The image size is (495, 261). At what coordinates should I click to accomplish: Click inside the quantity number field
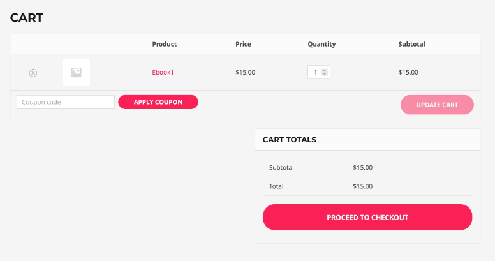coord(315,72)
